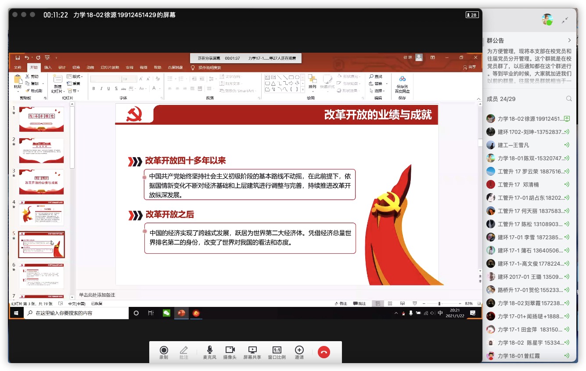The height and width of the screenshot is (371, 586).
Task: Click Reset (重置) slide button
Action: [x=74, y=83]
